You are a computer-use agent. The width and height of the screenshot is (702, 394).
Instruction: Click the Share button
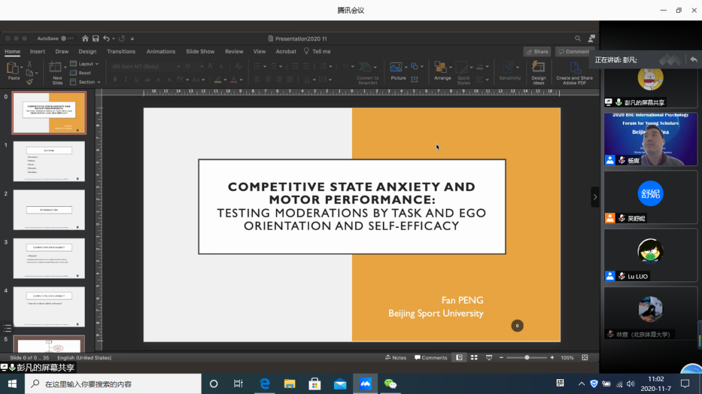537,51
